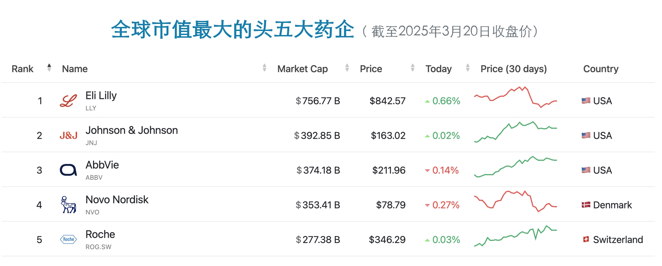This screenshot has height=266, width=662.
Task: Click the Eli Lilly logo icon
Action: 68,101
